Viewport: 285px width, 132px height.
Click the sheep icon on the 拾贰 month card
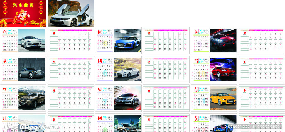point(206,118)
